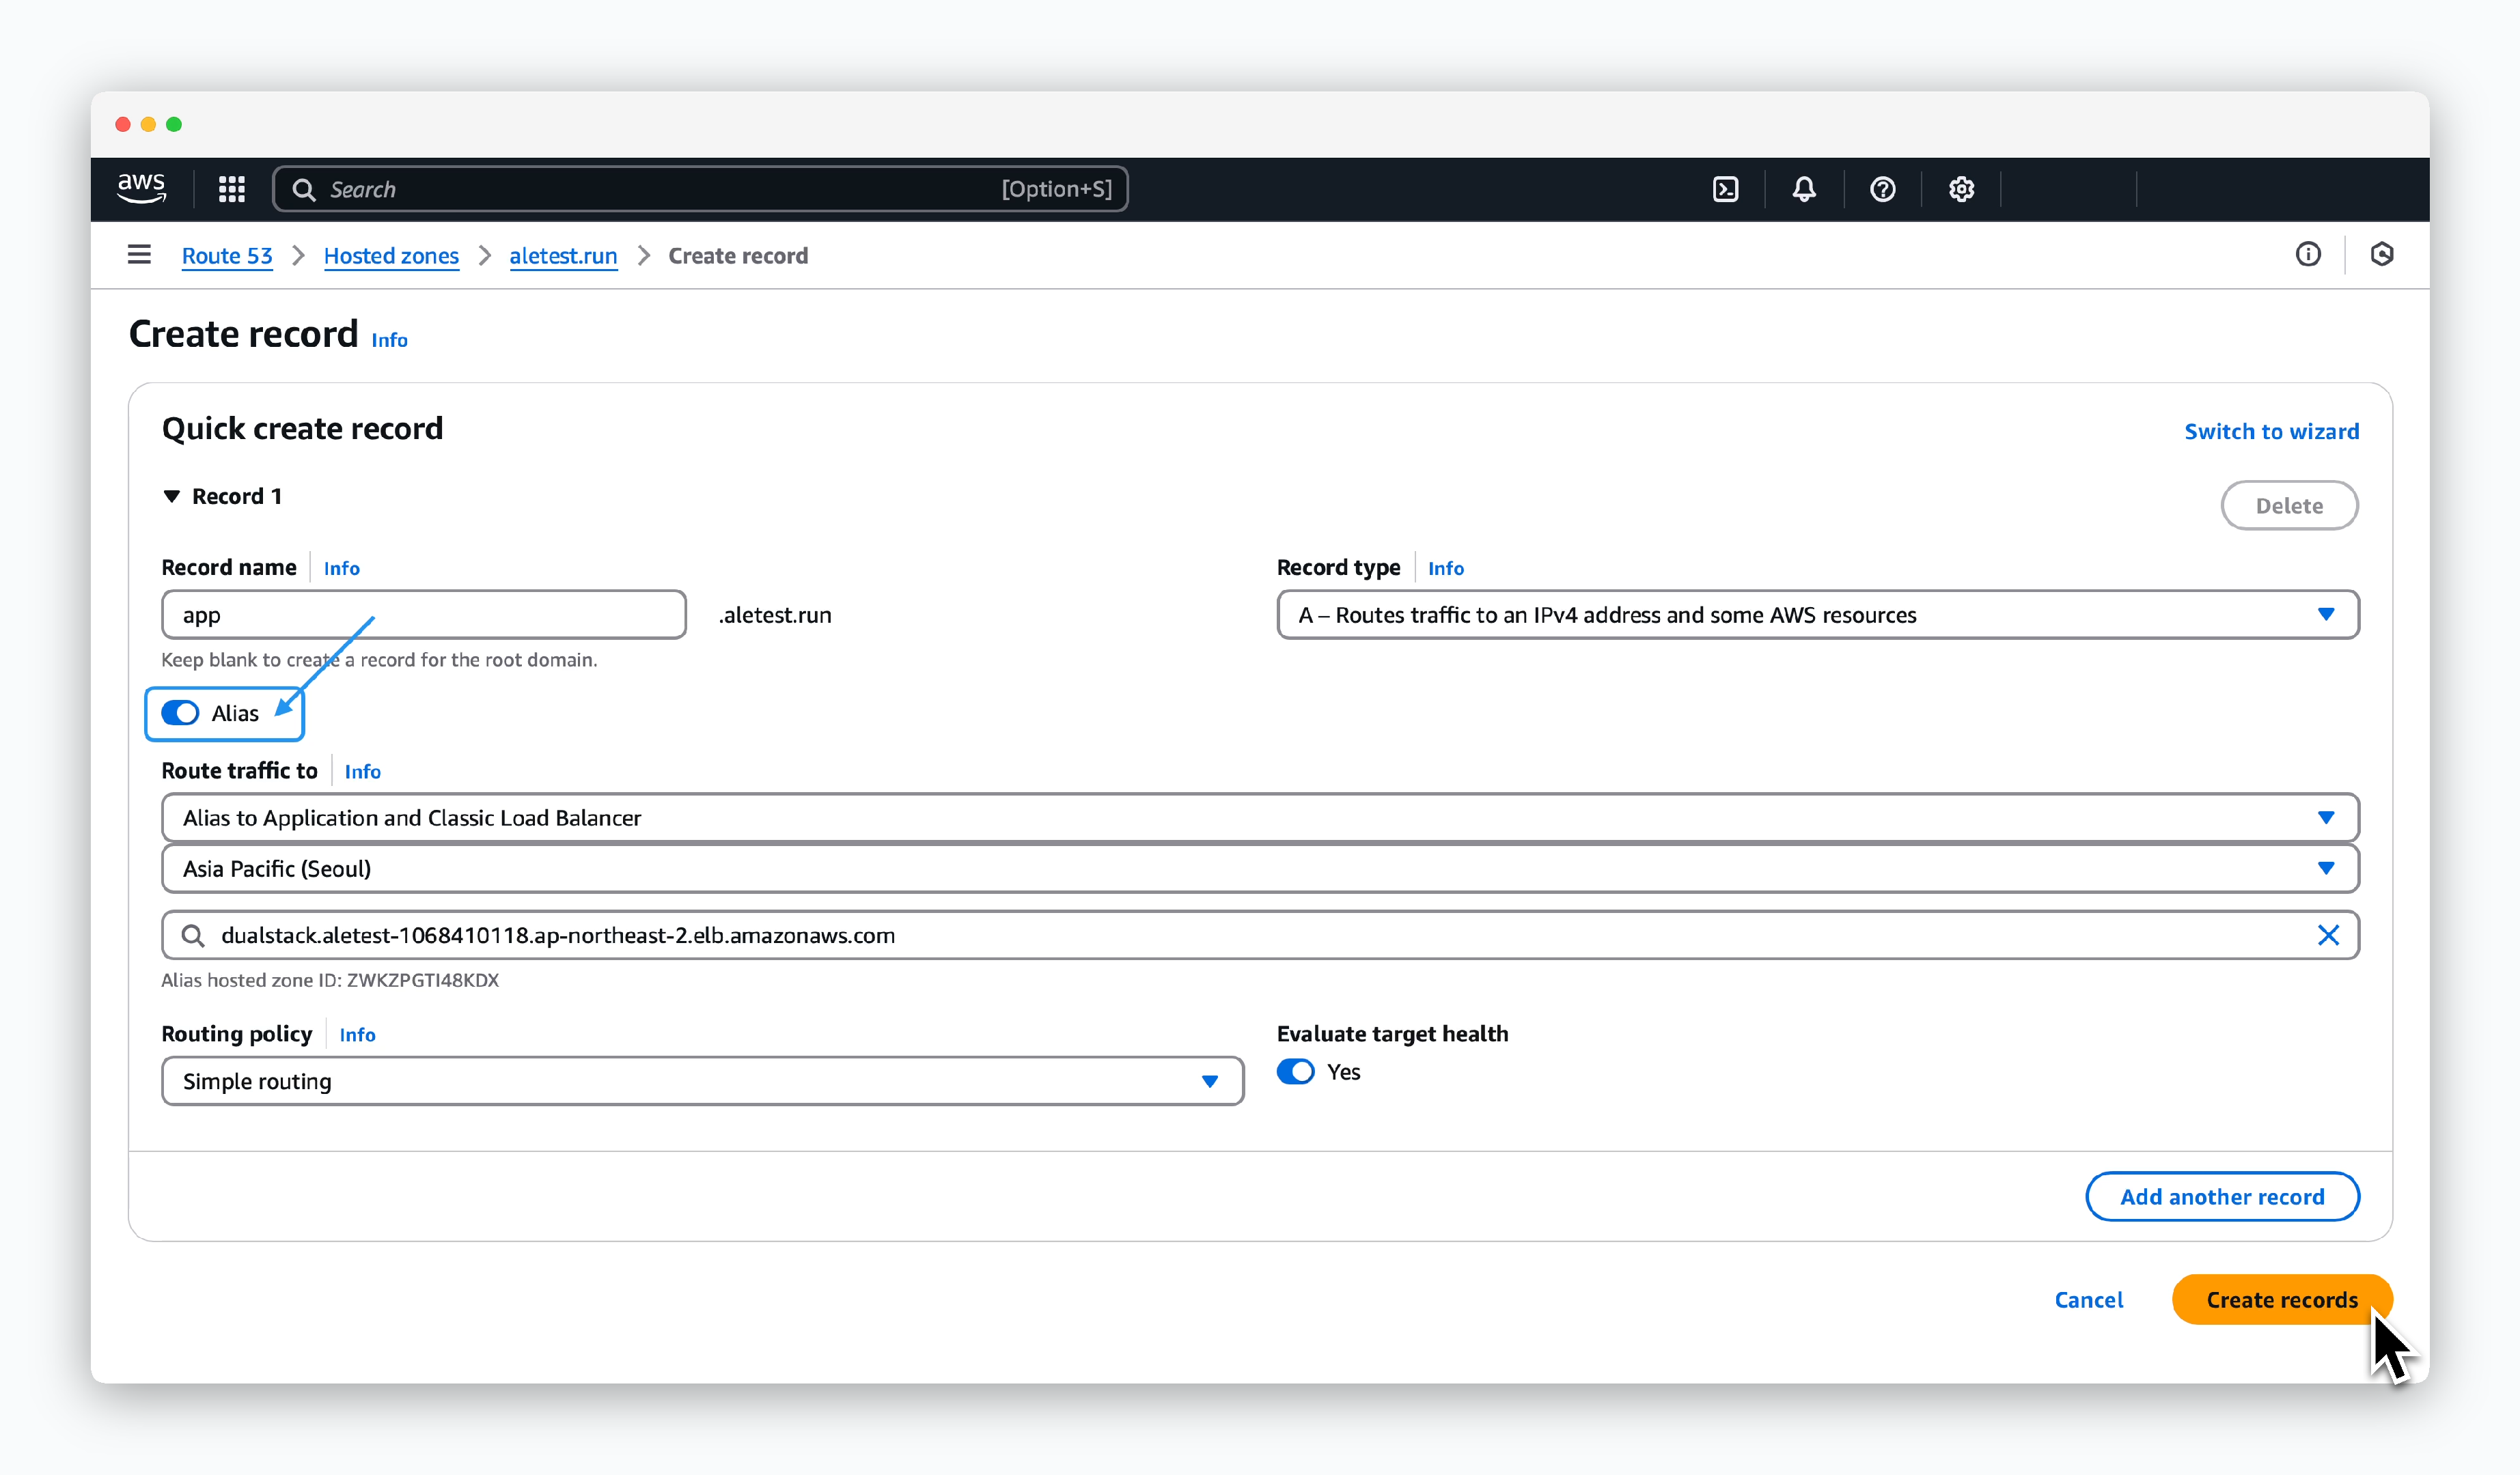Open the Routing policy dropdown
Image resolution: width=2520 pixels, height=1475 pixels.
click(702, 1081)
